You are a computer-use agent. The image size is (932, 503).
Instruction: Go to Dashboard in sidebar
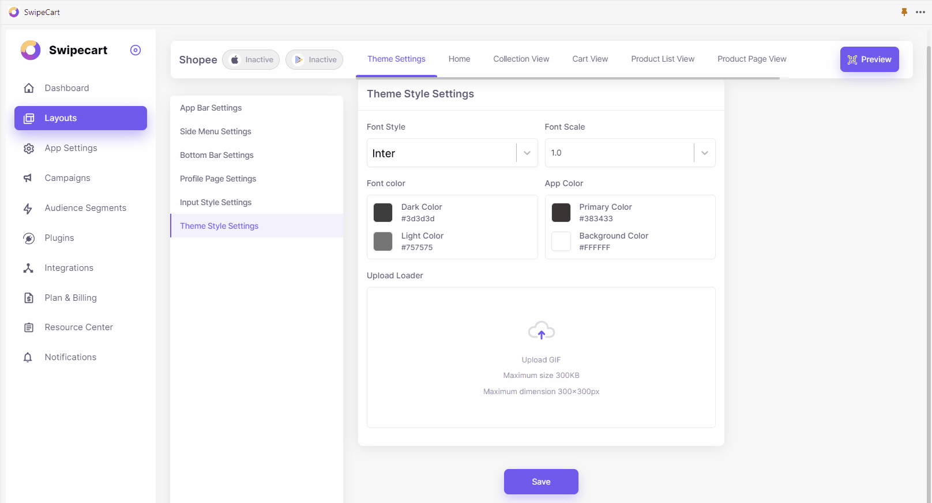[81, 88]
